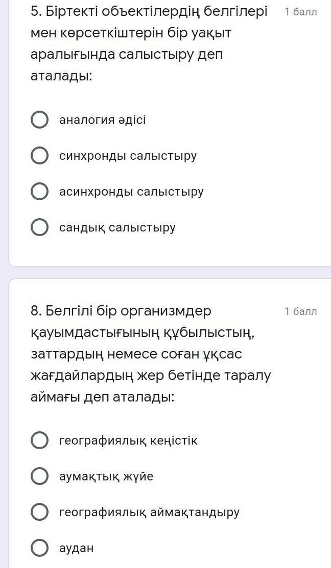Select the radio circle beside 'аумақтық жүйе'
331x568 pixels.
pos(40,476)
